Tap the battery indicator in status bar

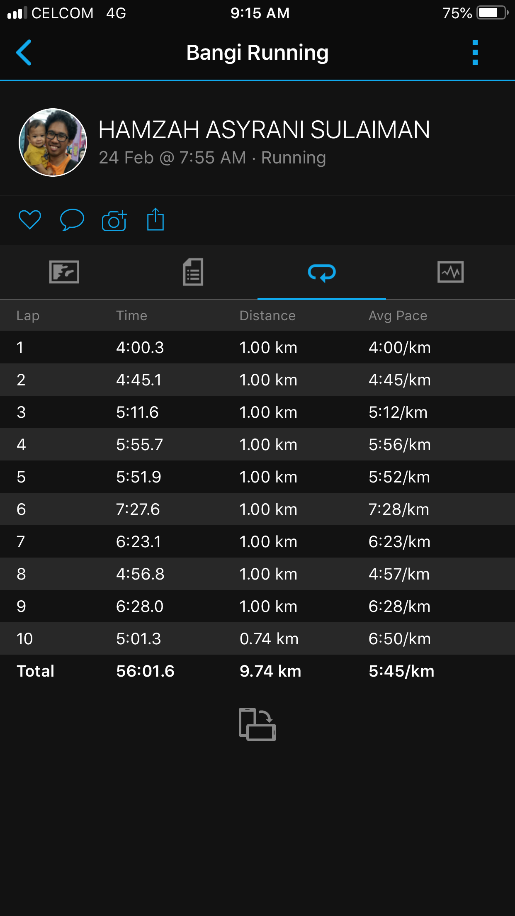pyautogui.click(x=492, y=13)
